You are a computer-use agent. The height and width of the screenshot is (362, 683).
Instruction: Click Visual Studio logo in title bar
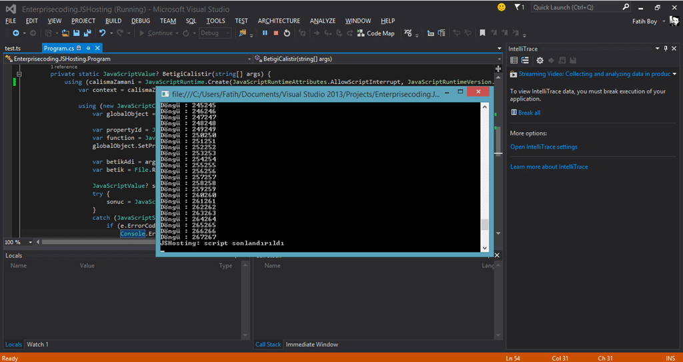[x=11, y=9]
